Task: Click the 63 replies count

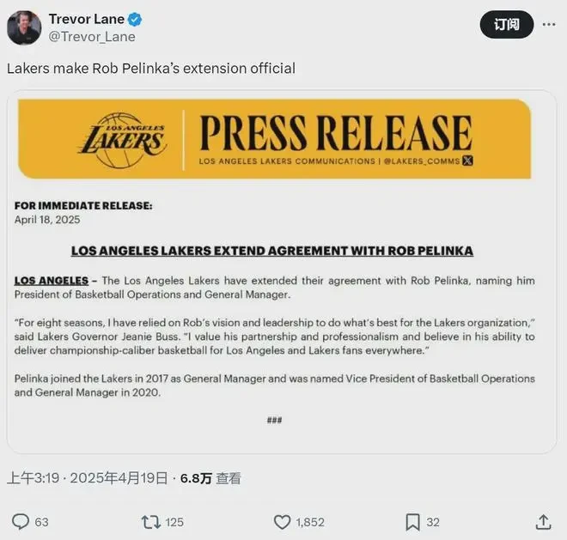Action: (41, 522)
